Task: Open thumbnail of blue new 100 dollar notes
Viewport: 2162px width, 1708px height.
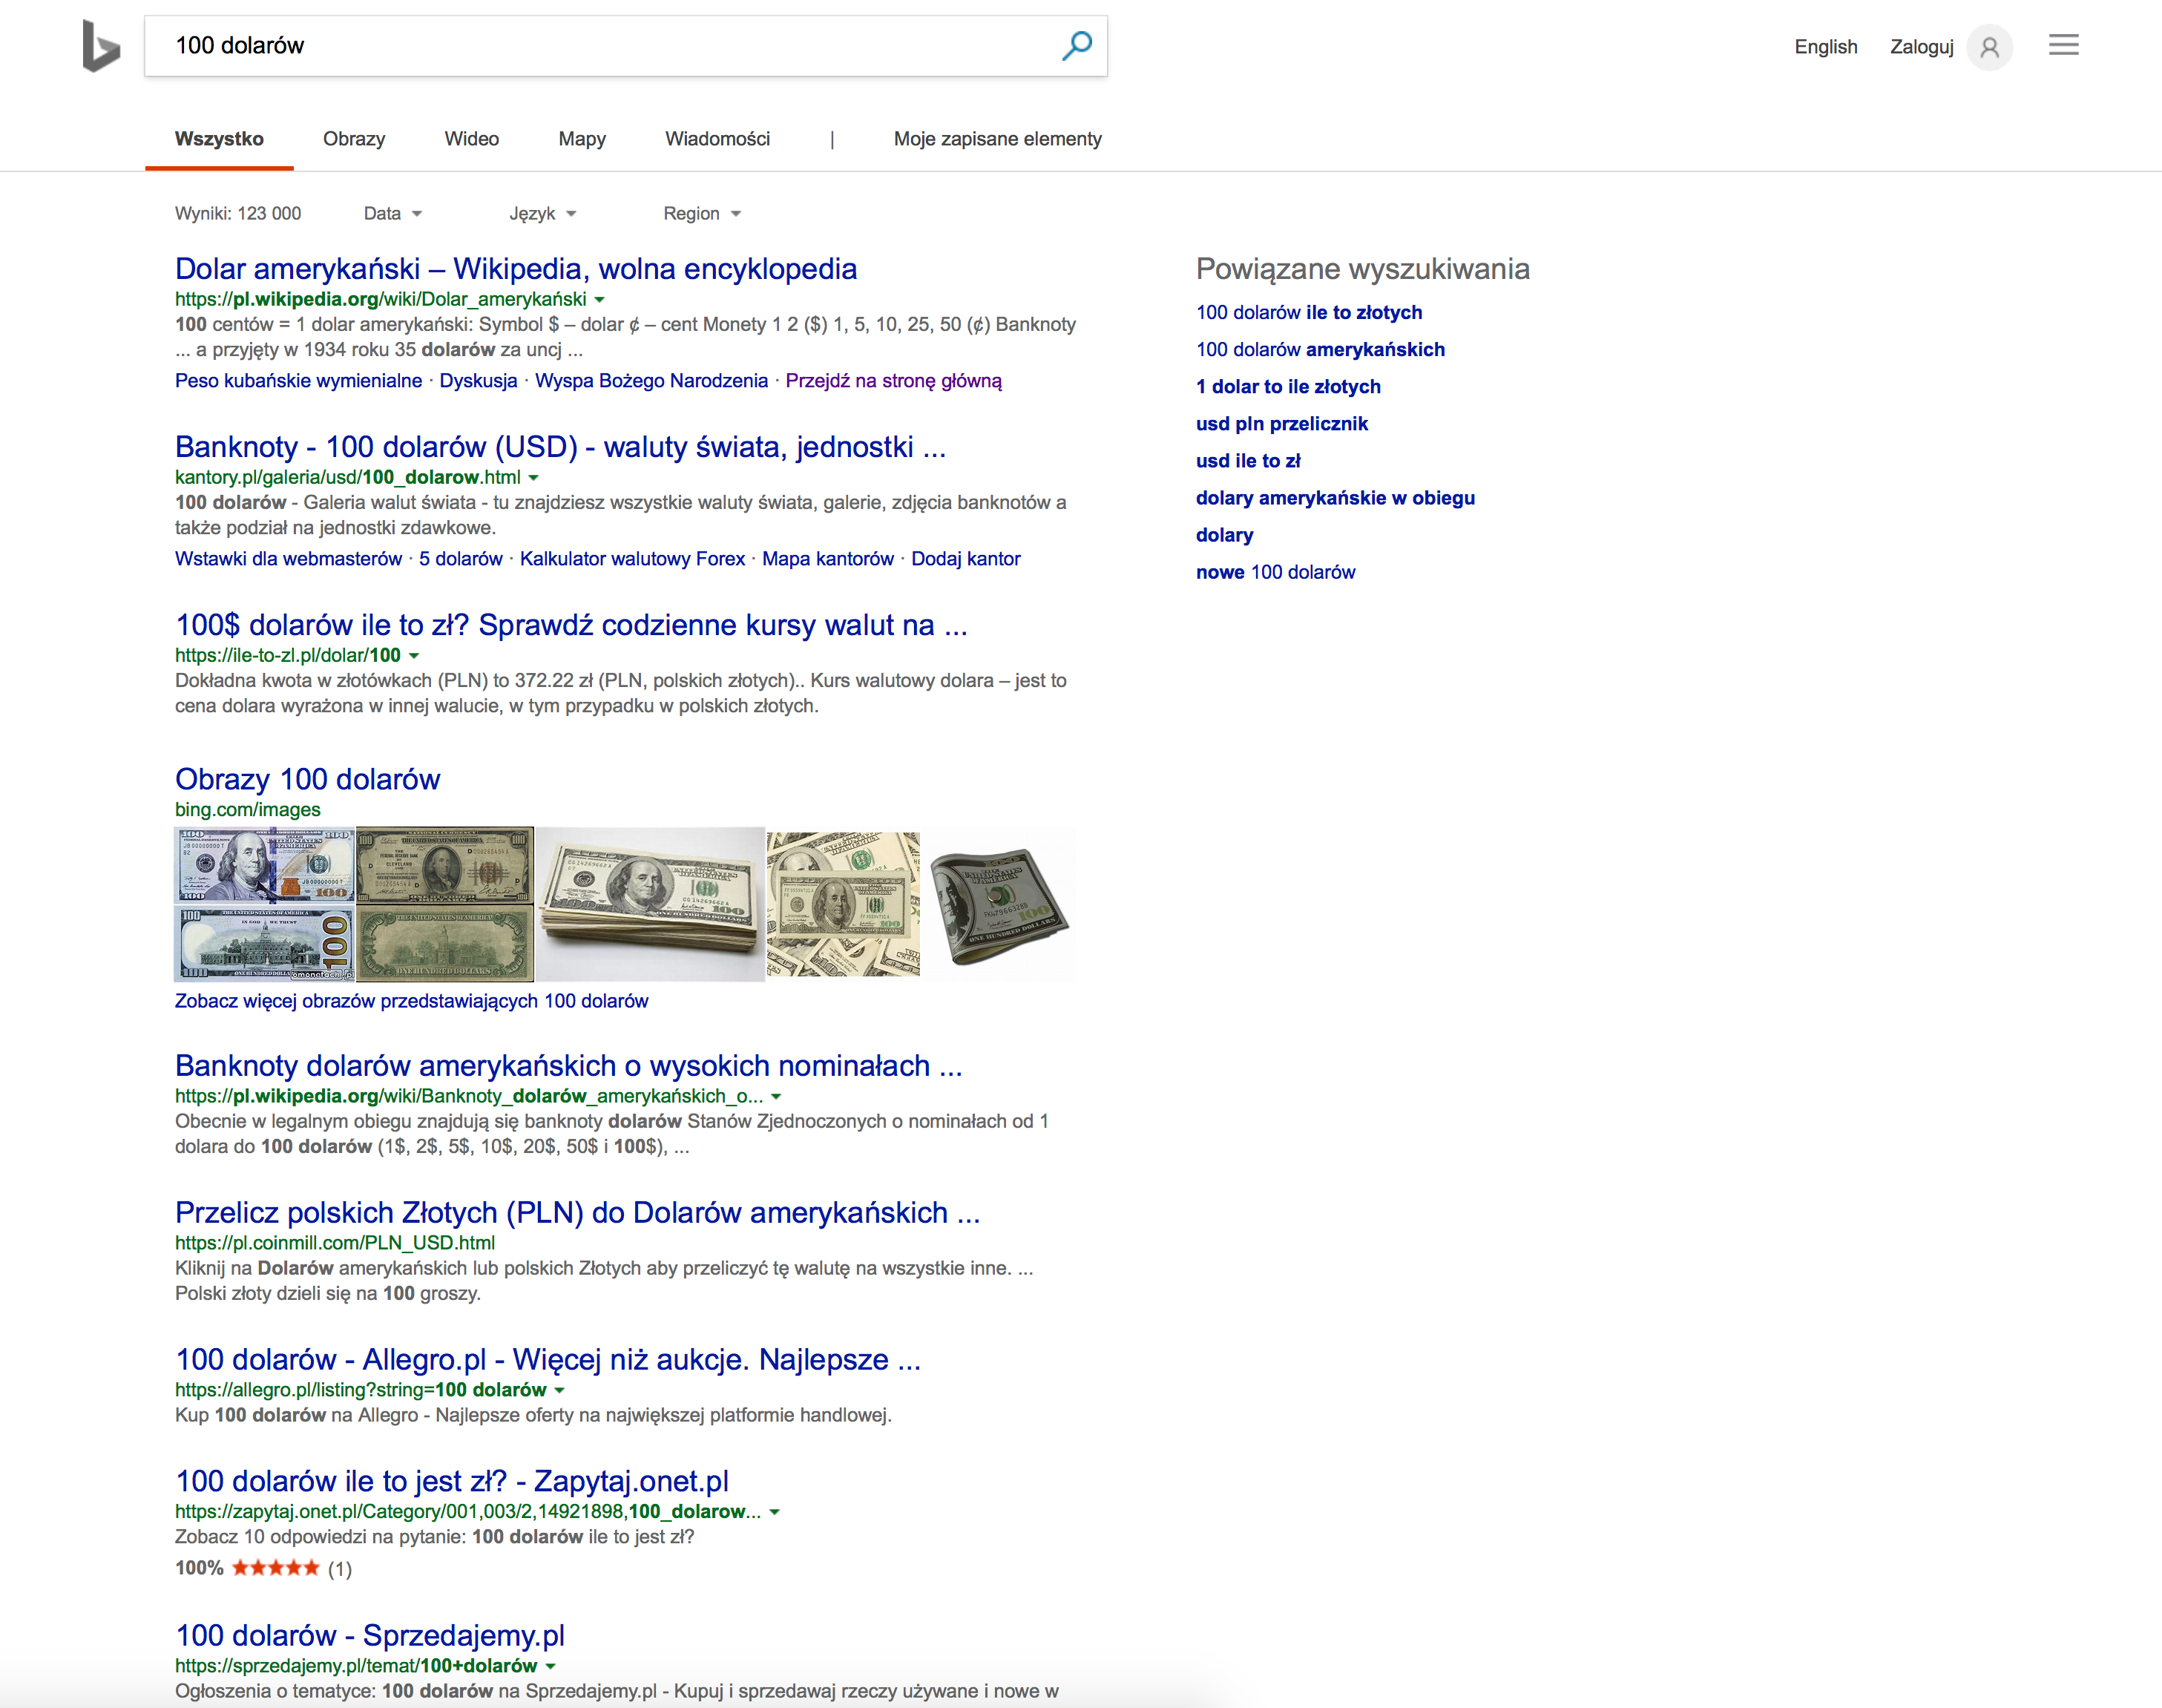Action: (265, 904)
